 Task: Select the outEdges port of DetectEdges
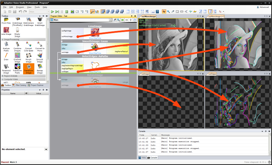(x=65, y=72)
